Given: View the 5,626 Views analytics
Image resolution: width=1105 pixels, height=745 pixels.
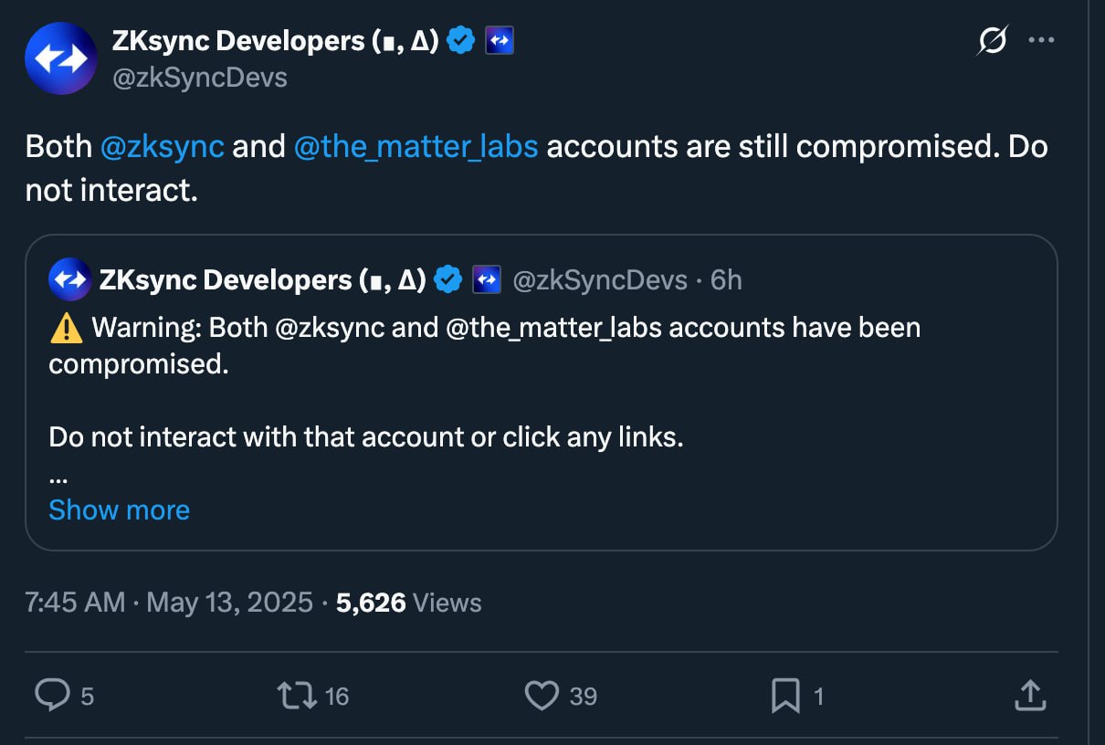Looking at the screenshot, I should [x=408, y=603].
